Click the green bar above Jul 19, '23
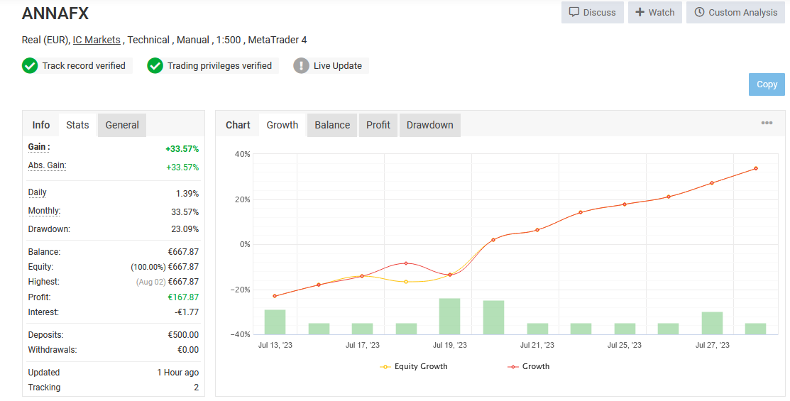This screenshot has width=790, height=401. coord(449,317)
